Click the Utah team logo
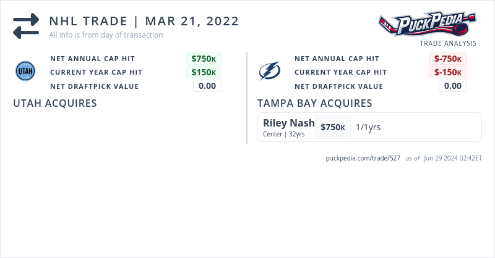The width and height of the screenshot is (495, 258). click(x=25, y=72)
